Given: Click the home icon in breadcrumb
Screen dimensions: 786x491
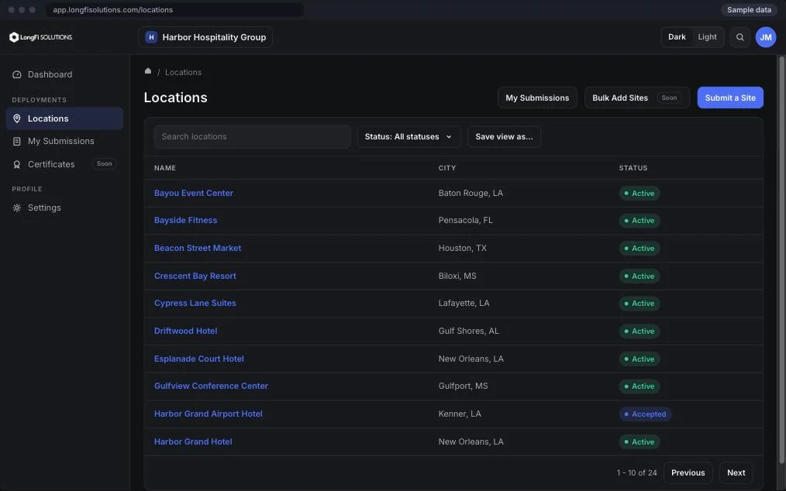Looking at the screenshot, I should [x=148, y=71].
